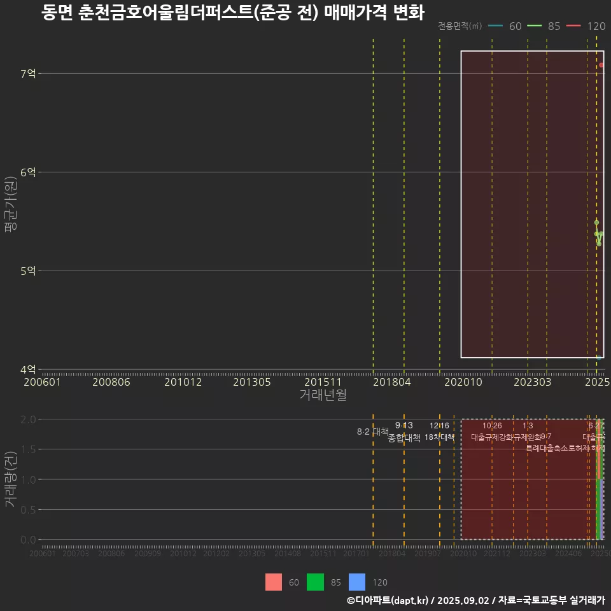Click 201804 on the price chart x-axis
The width and height of the screenshot is (611, 611).
391,382
